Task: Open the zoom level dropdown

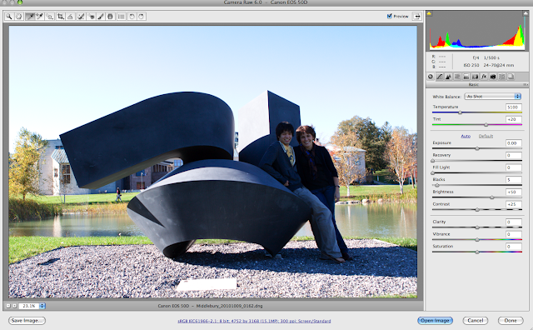Action: (x=42, y=306)
